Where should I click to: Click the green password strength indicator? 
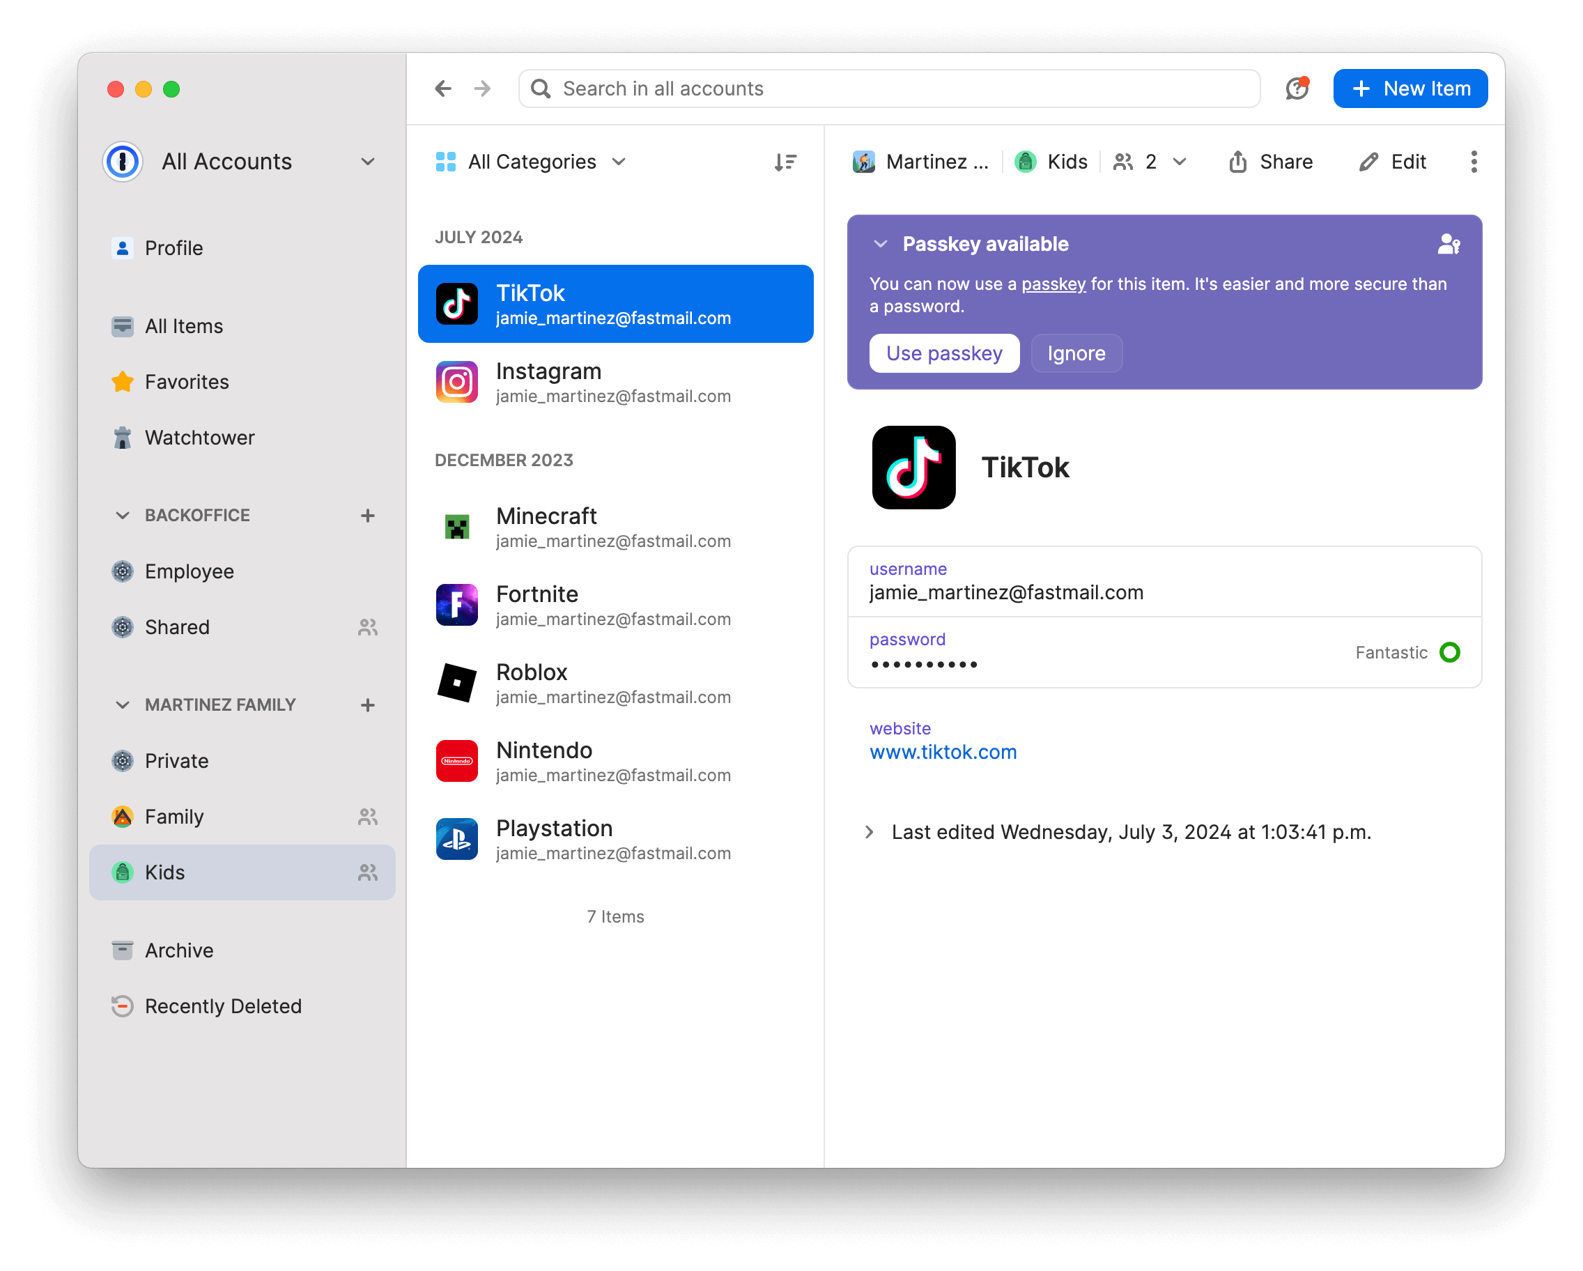[x=1449, y=652]
